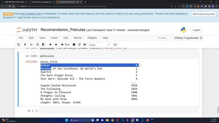
Task: Click the Shanghai Calling row
Action: (x=89, y=96)
